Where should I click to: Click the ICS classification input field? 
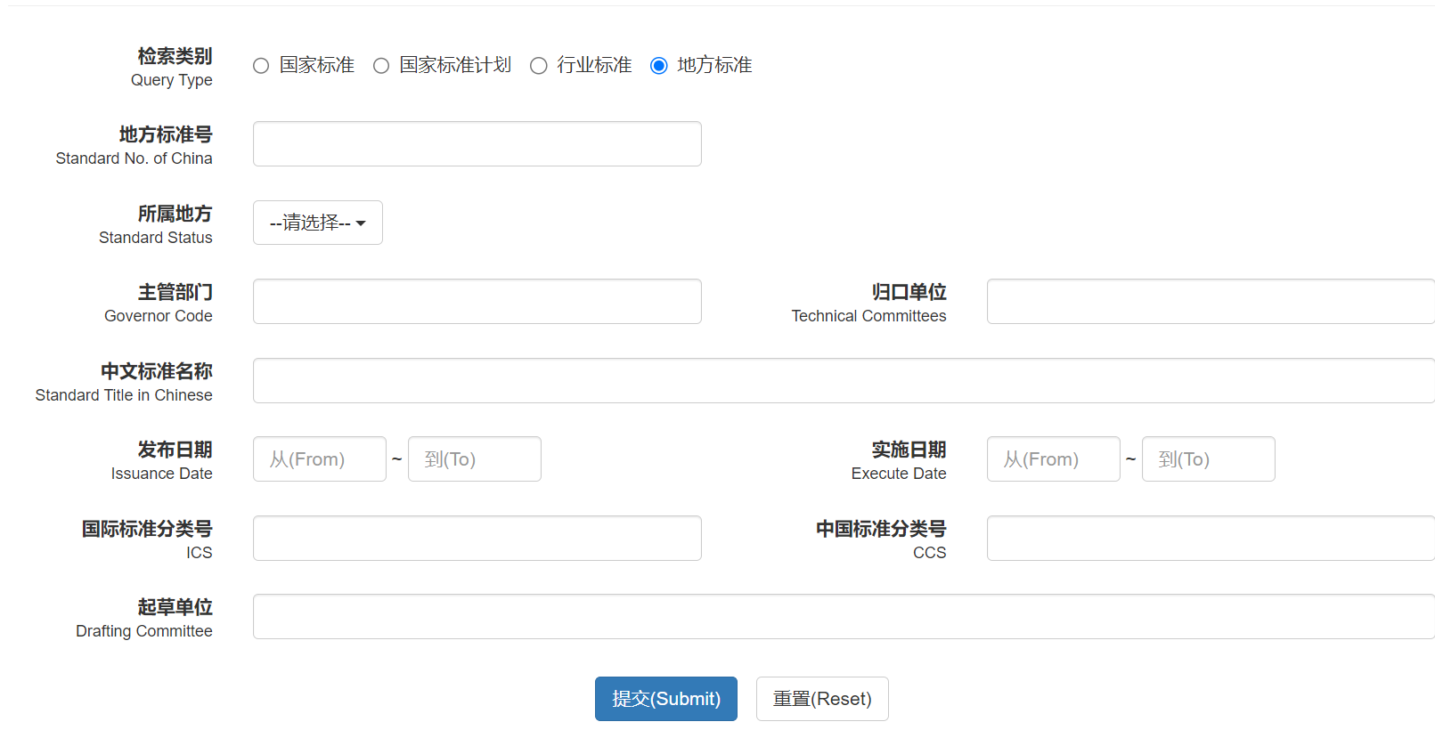click(477, 539)
